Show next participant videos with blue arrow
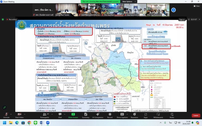The width and height of the screenshot is (202, 126). 173,10
